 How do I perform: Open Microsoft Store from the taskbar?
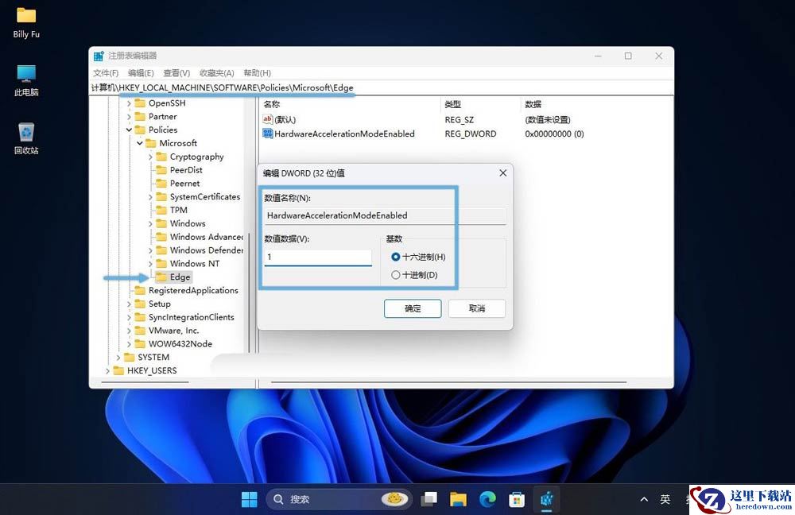[517, 499]
